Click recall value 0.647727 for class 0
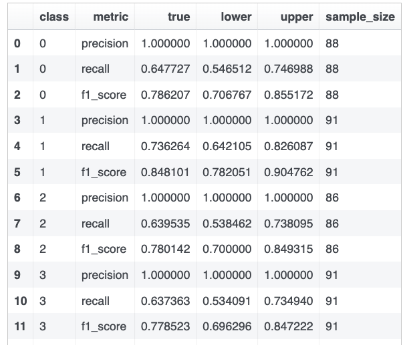 tap(165, 69)
